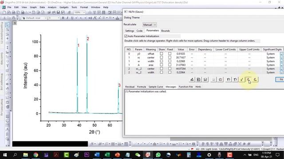
Task: Open the zoom 100% dropdown
Action: click(x=84, y=12)
